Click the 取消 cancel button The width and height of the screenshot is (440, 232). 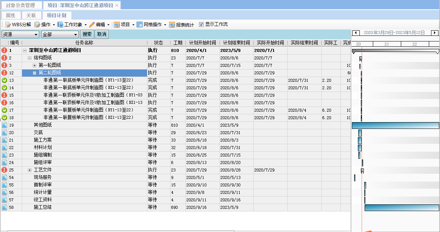(102, 34)
